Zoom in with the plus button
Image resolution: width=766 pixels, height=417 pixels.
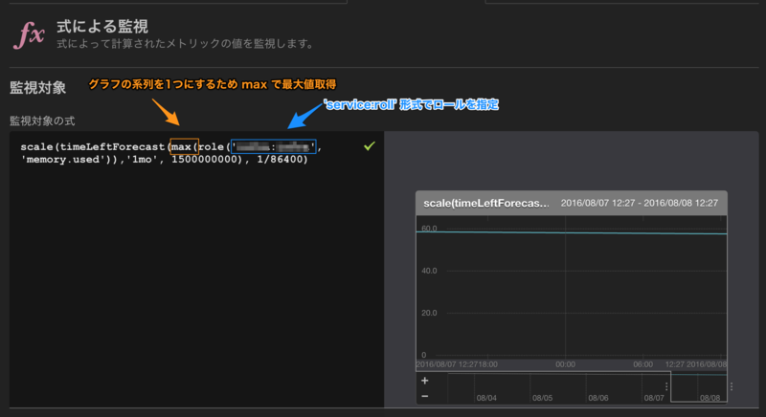pyautogui.click(x=424, y=381)
